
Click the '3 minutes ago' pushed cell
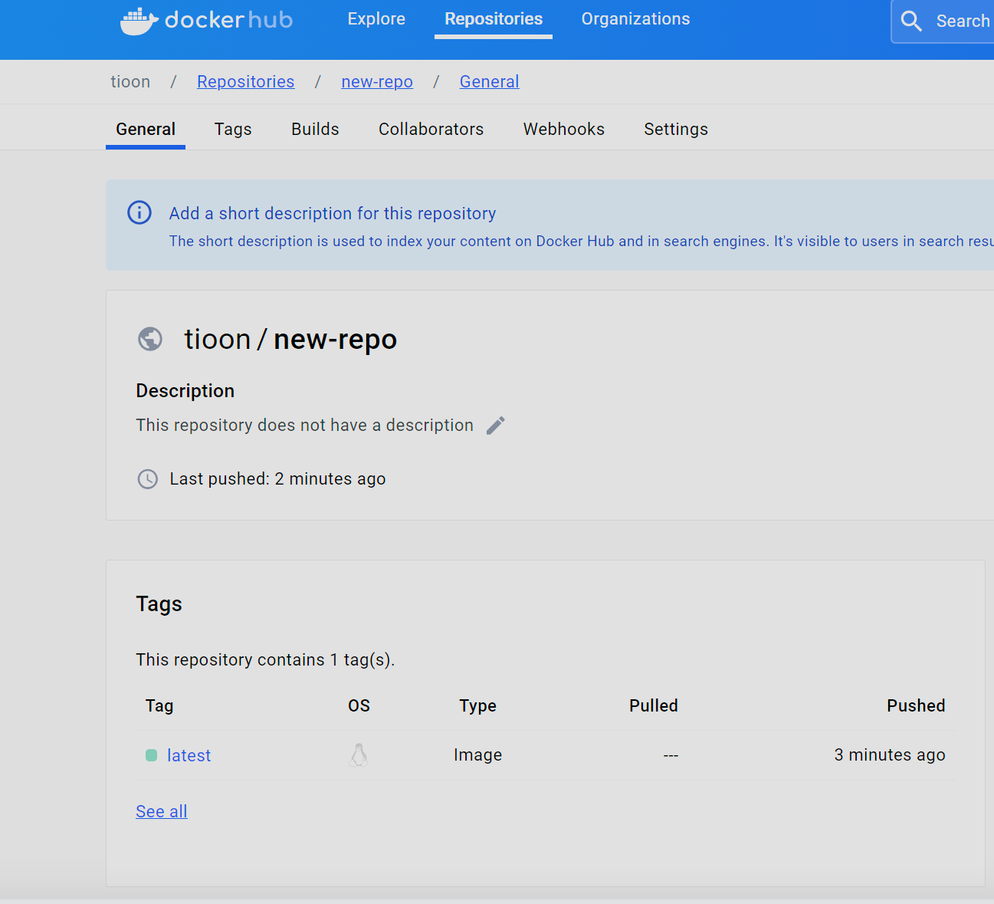coord(890,755)
